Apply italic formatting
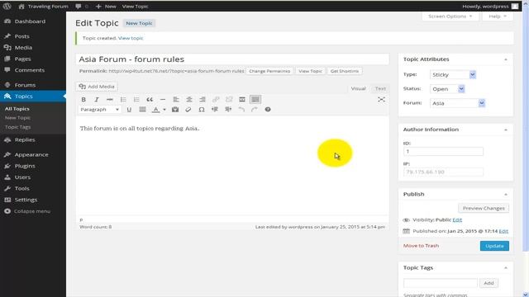The height and width of the screenshot is (297, 529). point(97,99)
